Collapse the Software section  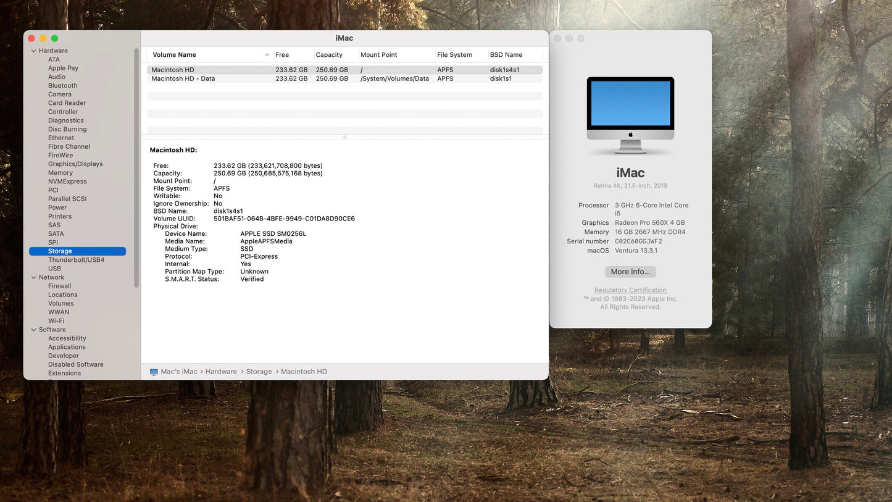point(34,329)
